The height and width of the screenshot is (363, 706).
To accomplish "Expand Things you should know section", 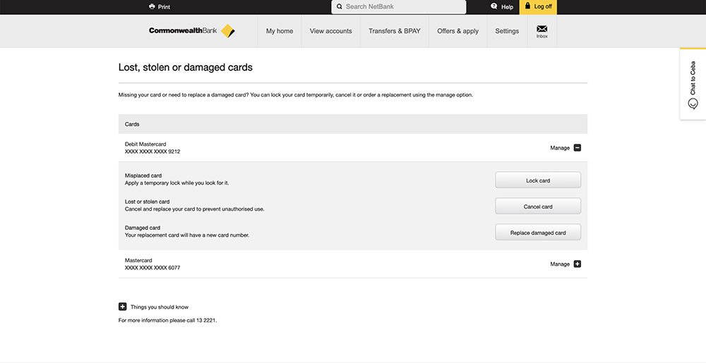I will pos(122,307).
